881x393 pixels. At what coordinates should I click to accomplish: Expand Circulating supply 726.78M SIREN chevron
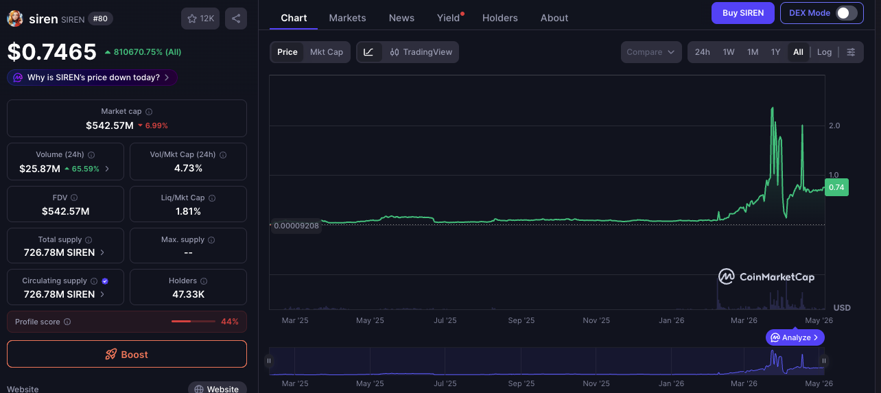click(103, 294)
